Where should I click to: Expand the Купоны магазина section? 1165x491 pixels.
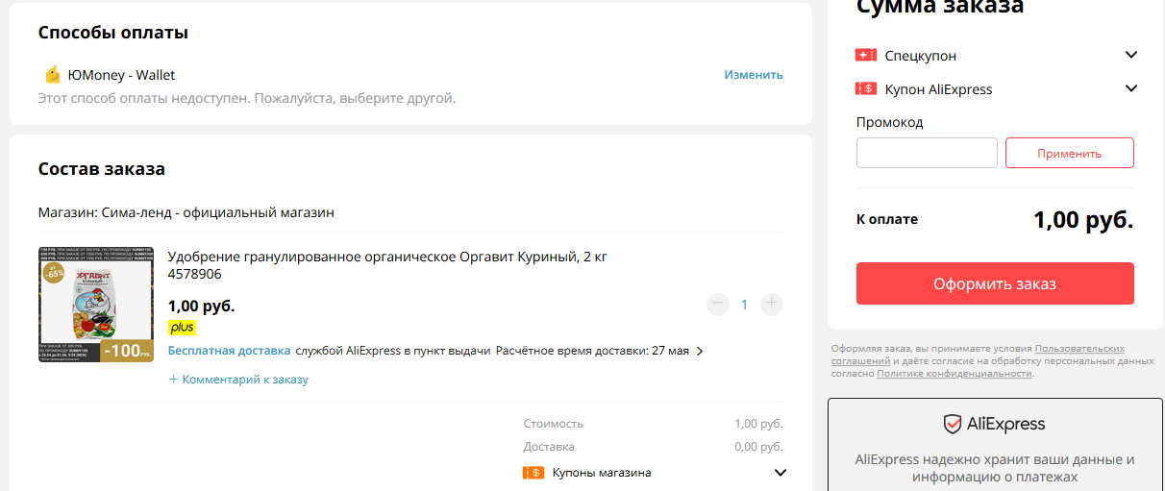pos(781,473)
